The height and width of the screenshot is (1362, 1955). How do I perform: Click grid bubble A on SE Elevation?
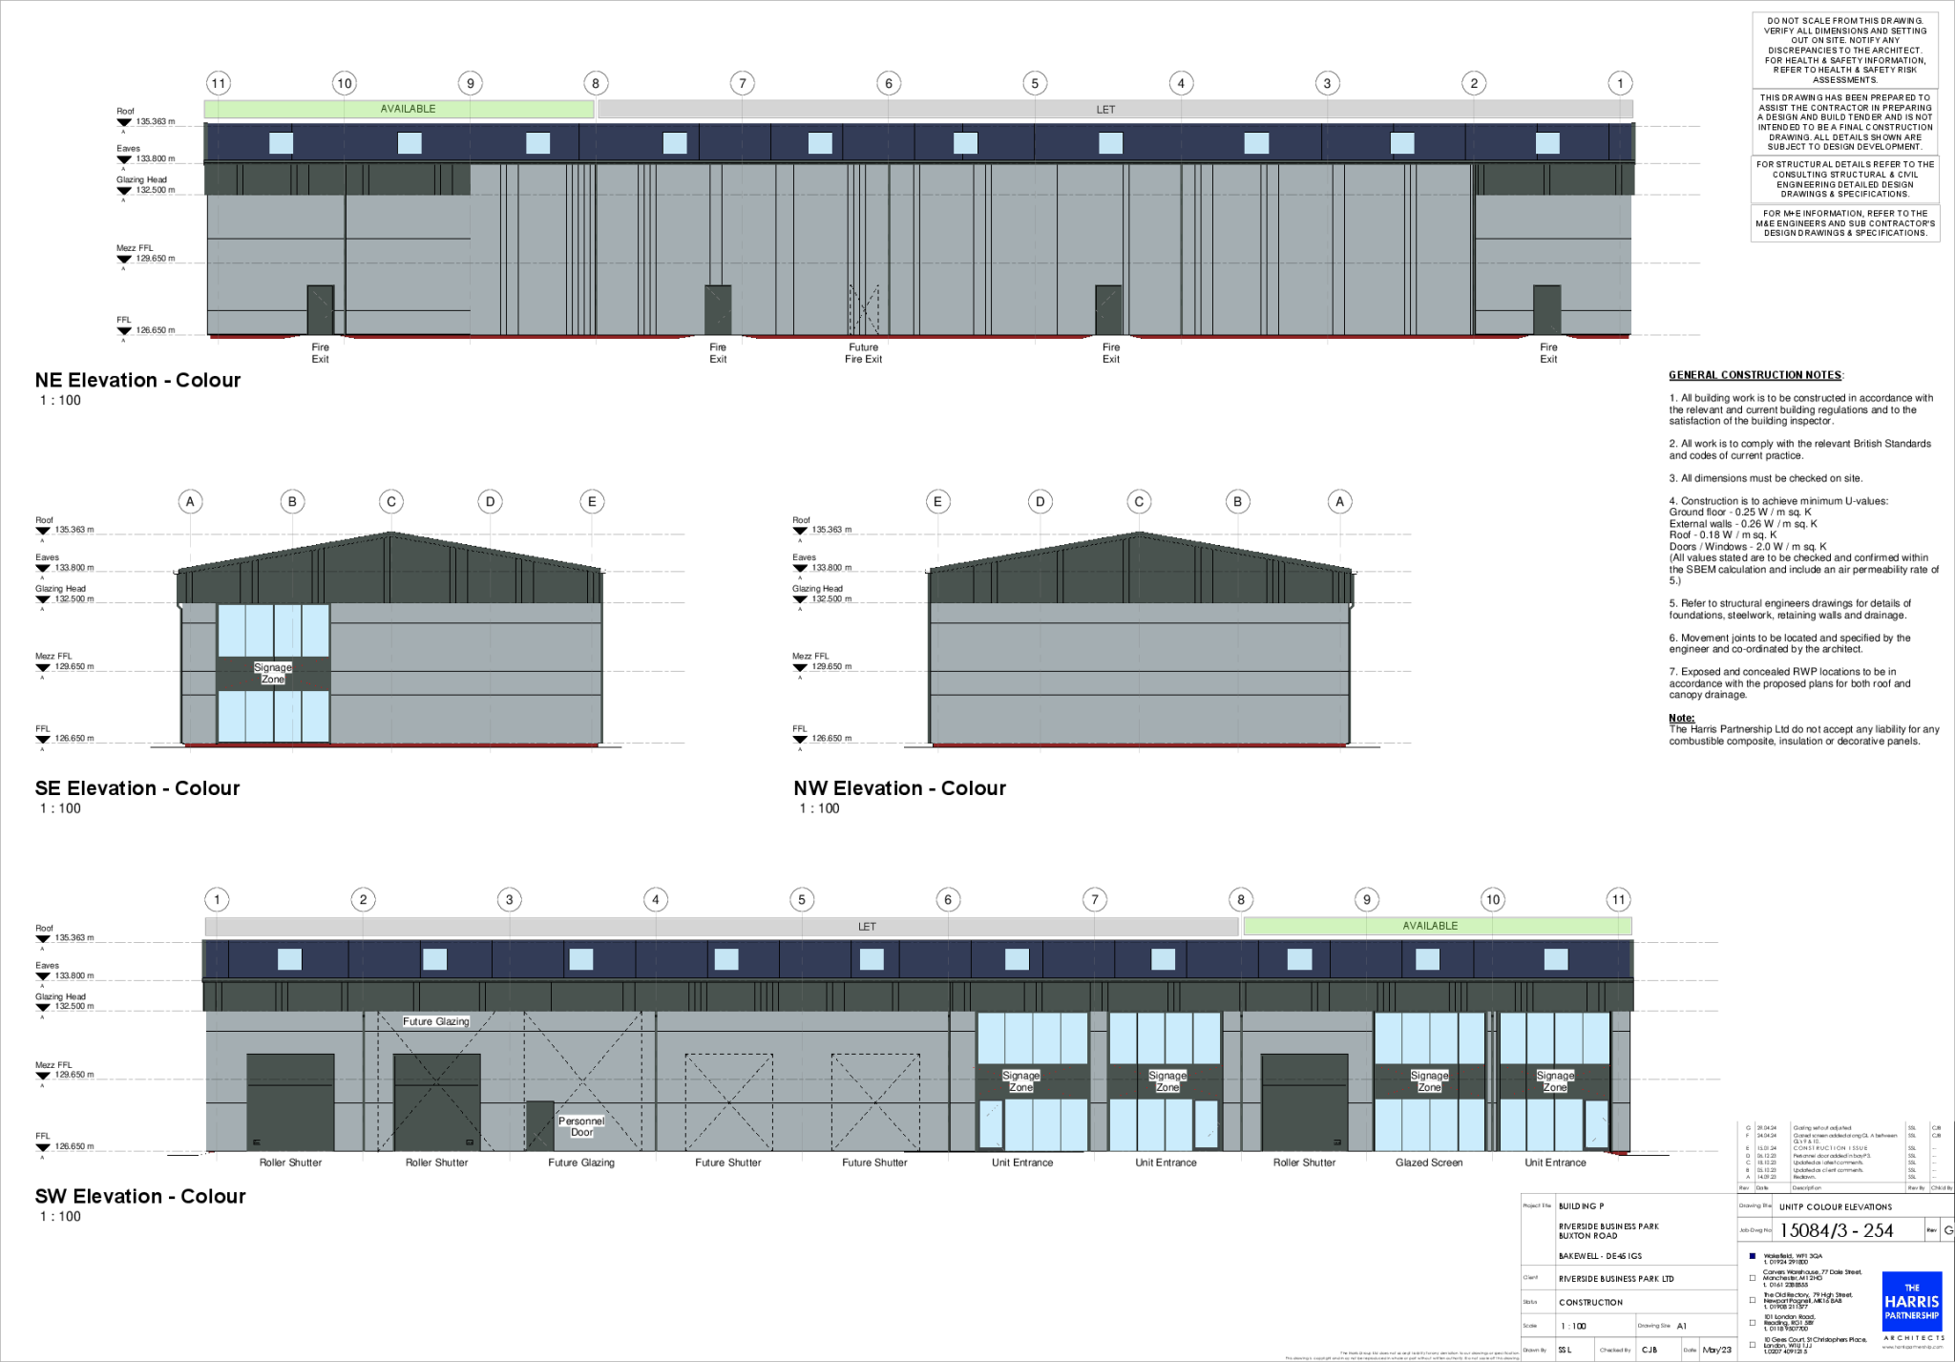pyautogui.click(x=190, y=501)
